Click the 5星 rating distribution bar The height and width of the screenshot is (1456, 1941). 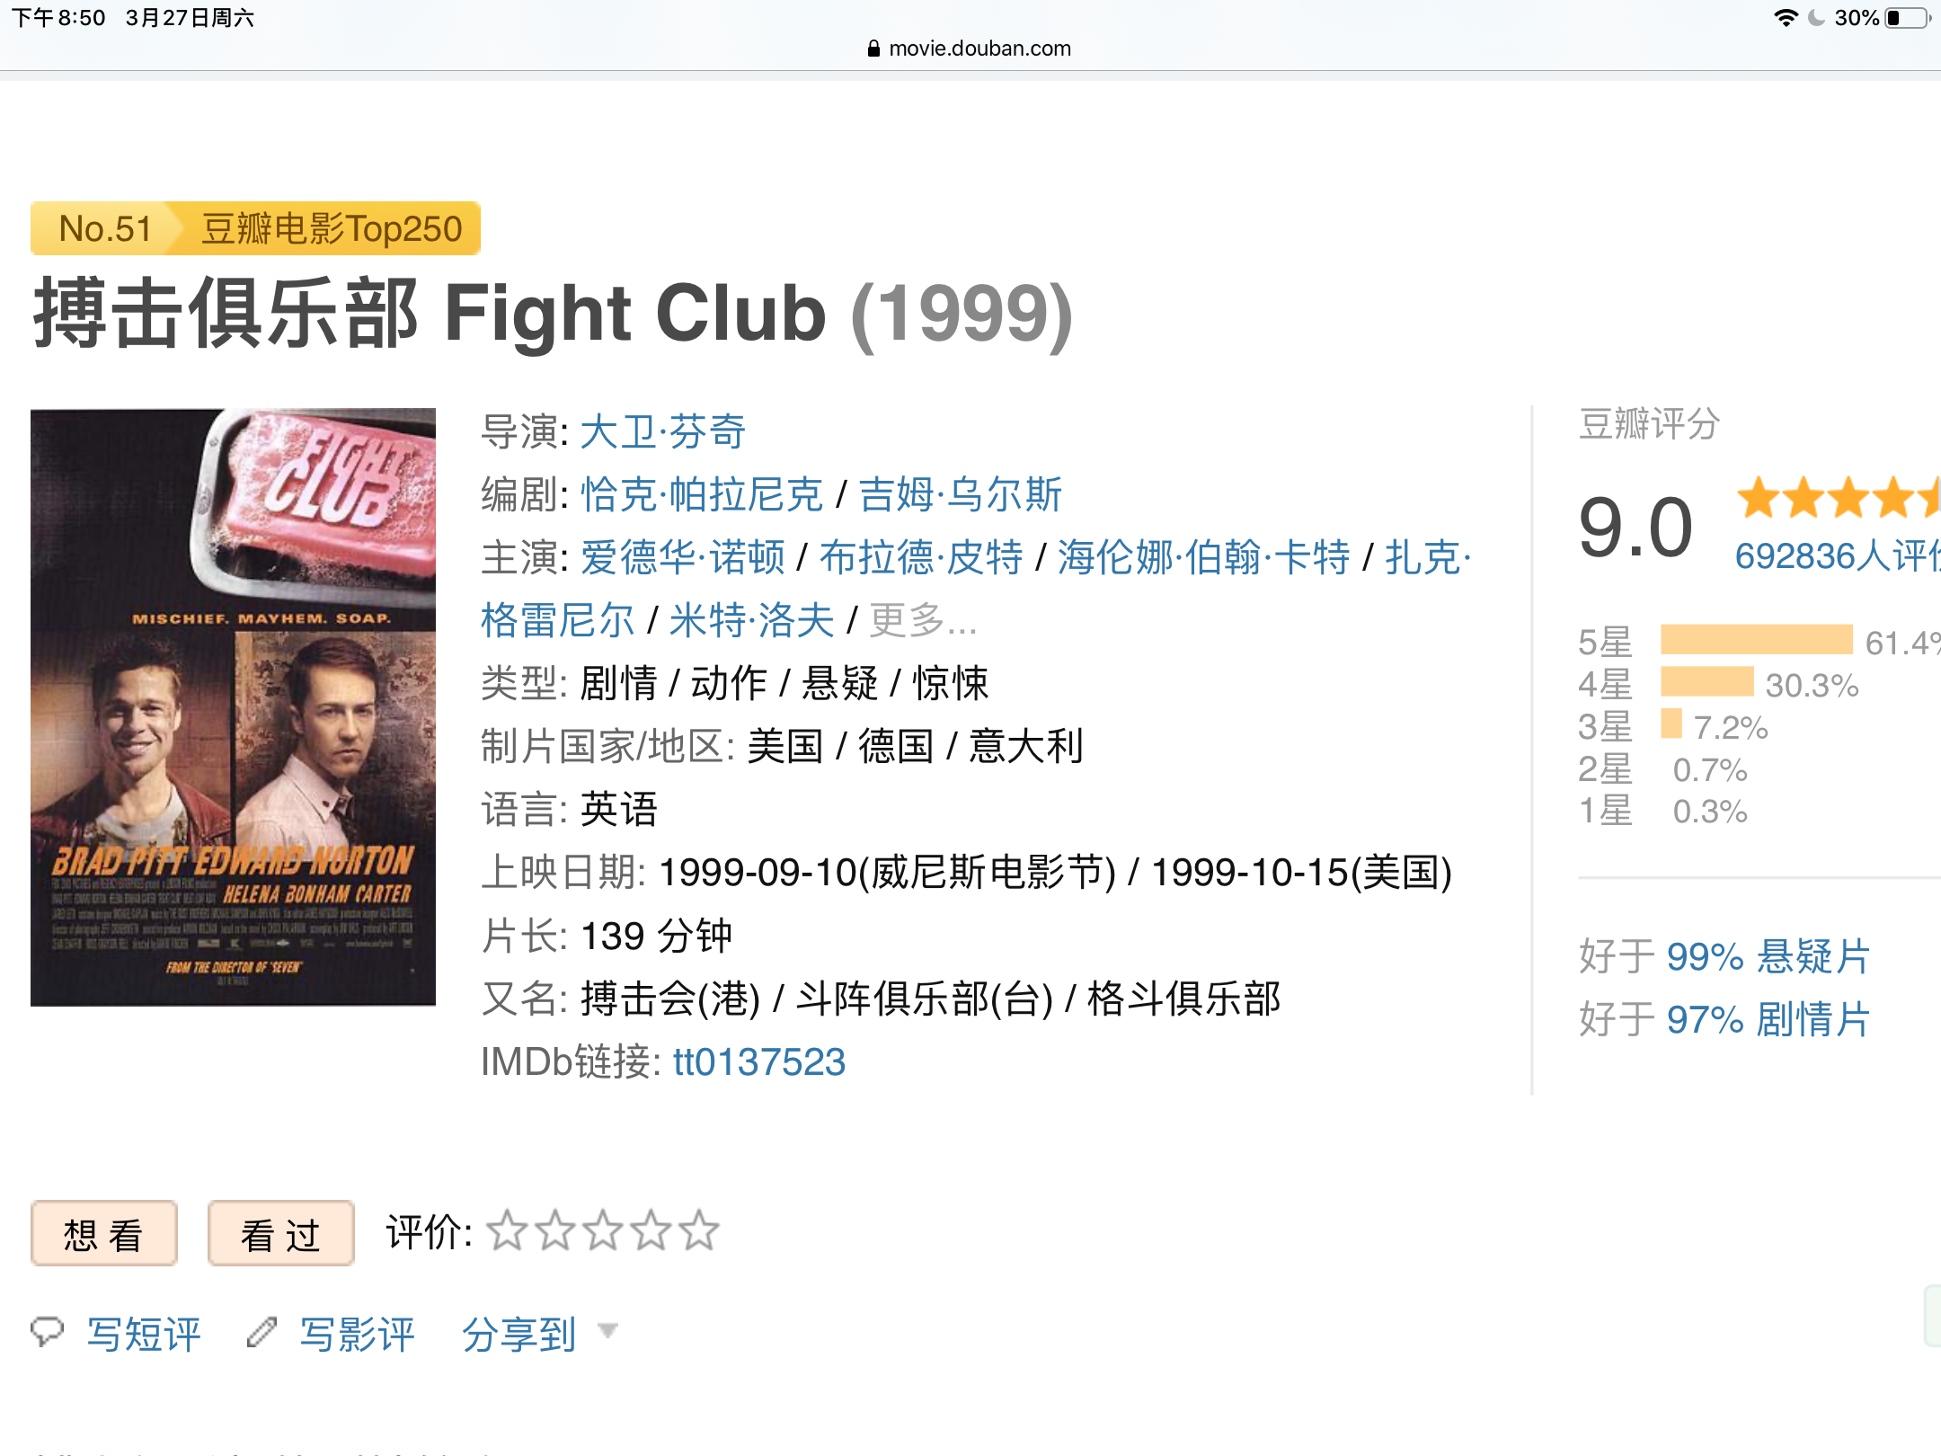[x=1756, y=640]
